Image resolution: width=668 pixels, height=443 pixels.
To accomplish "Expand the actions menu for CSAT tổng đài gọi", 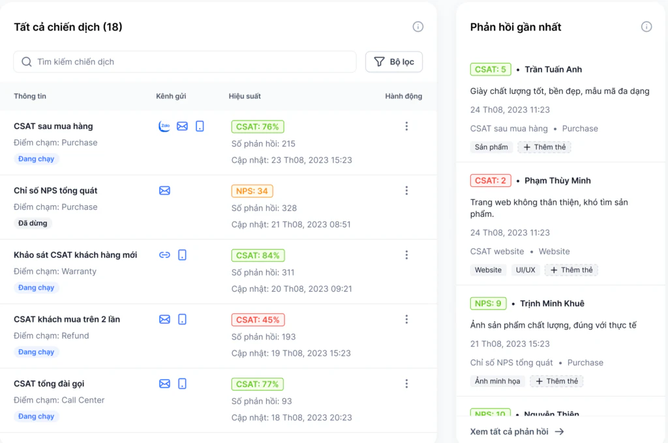I will pyautogui.click(x=406, y=384).
